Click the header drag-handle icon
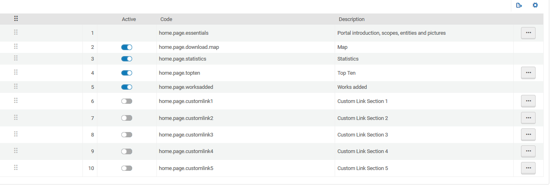This screenshot has width=559, height=189. coord(16,19)
